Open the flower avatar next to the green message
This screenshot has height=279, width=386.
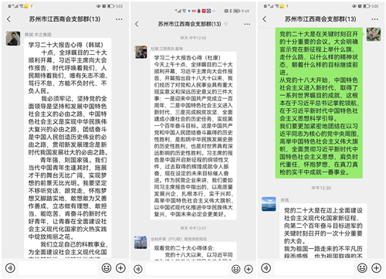point(374,34)
